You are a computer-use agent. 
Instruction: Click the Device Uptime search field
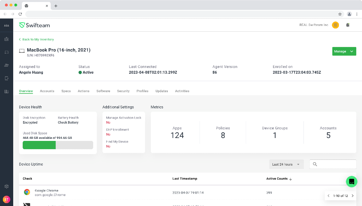tap(333, 164)
